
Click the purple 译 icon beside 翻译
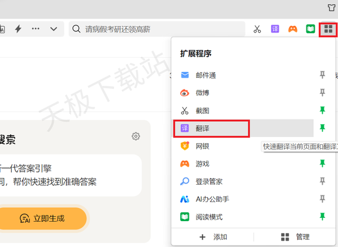point(185,128)
